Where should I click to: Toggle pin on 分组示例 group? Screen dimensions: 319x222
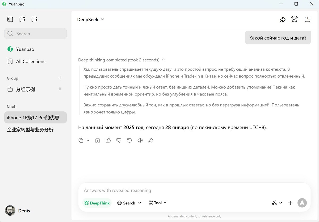[60, 89]
